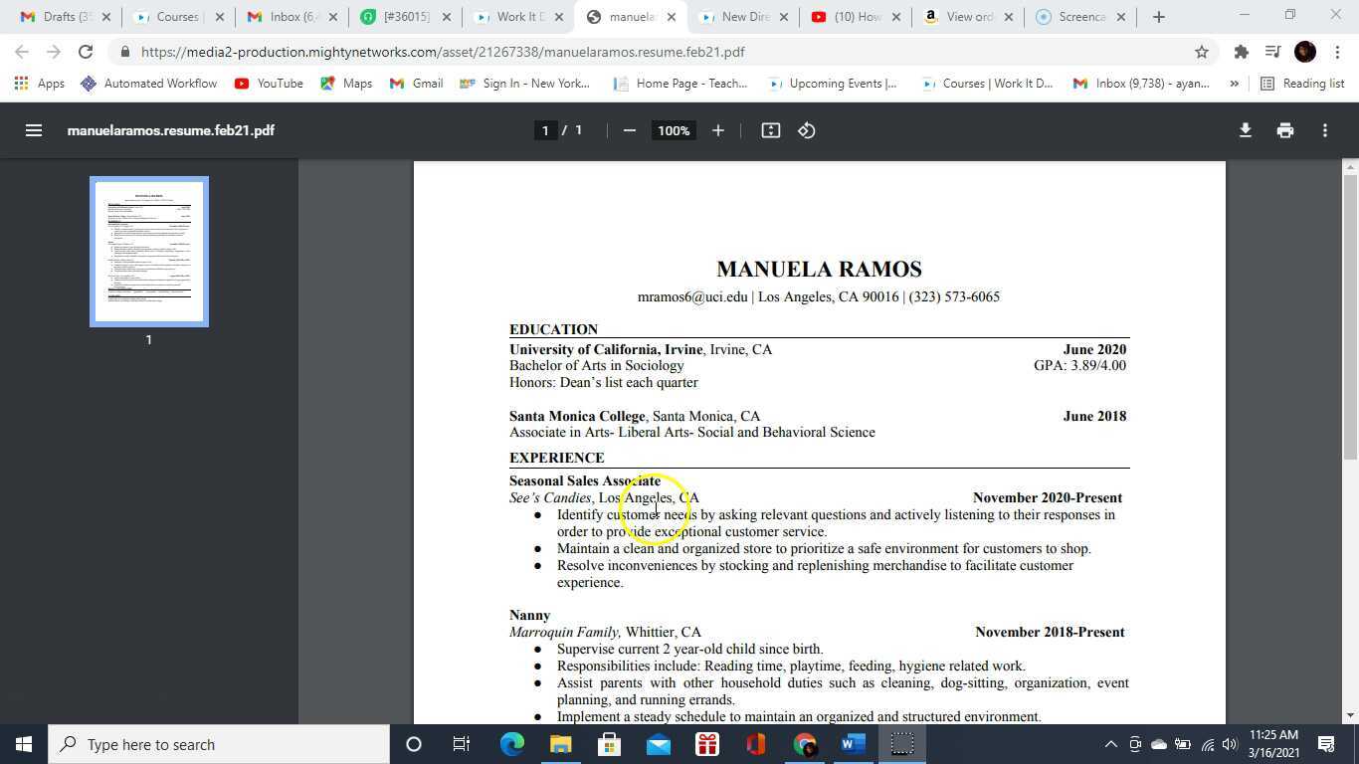Click the fit-to-page icon
Screen dimensions: 1359x764
pos(770,130)
